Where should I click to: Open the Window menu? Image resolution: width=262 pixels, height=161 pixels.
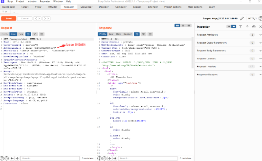[x=58, y=1]
